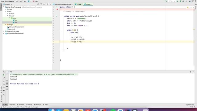Open the TODO tool window
This screenshot has height=111, width=197.
12,105
